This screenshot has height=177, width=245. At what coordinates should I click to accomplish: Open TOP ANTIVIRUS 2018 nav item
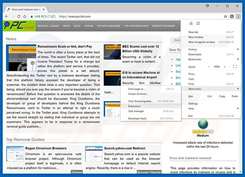pos(136,26)
